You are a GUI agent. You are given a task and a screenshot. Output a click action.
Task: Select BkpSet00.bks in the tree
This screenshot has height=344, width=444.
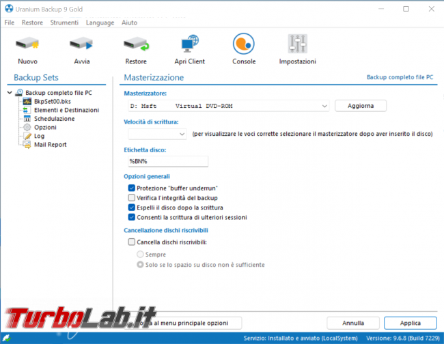click(53, 101)
